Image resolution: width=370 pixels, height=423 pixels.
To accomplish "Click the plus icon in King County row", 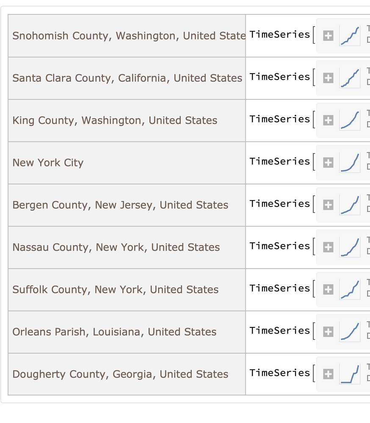I will (x=328, y=121).
